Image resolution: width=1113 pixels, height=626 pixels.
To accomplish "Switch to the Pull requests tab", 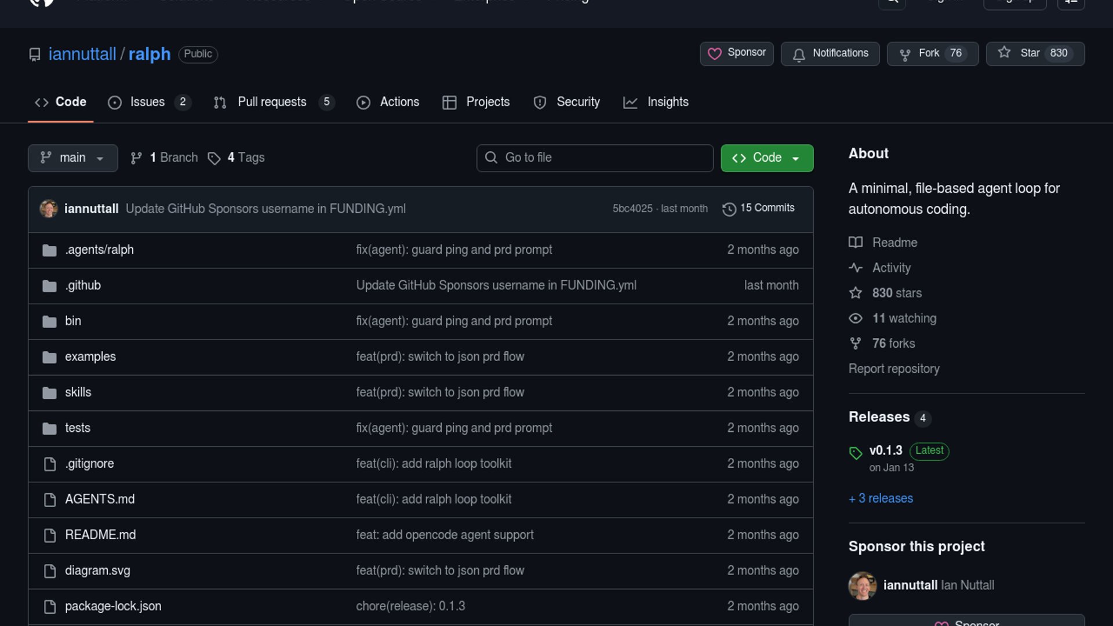I will pyautogui.click(x=272, y=102).
